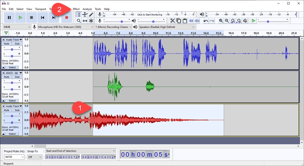
Task: Click the first track's gain slider
Action: pyautogui.click(x=12, y=50)
